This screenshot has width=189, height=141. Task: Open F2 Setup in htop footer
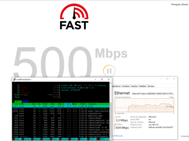[x=26, y=139]
